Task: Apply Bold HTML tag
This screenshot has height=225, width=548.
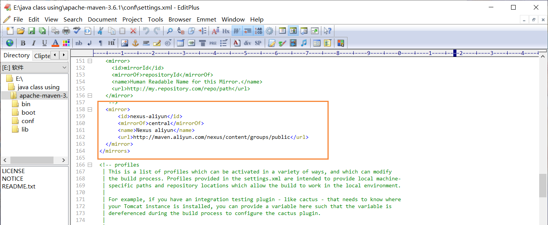Action: [x=23, y=43]
